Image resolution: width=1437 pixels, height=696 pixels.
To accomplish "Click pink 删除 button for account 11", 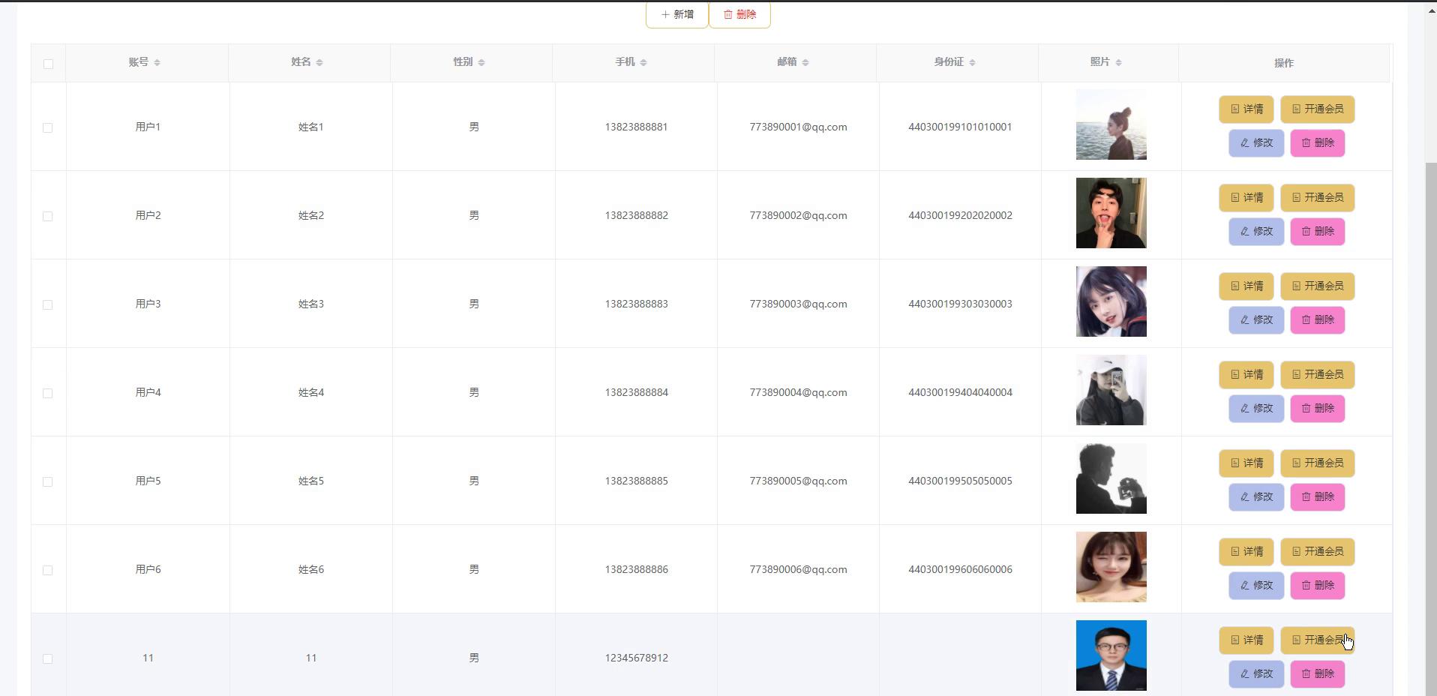I will pyautogui.click(x=1317, y=674).
